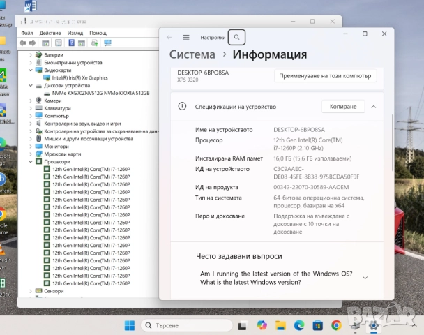Click scan for hardware changes monitor icon

click(107, 43)
